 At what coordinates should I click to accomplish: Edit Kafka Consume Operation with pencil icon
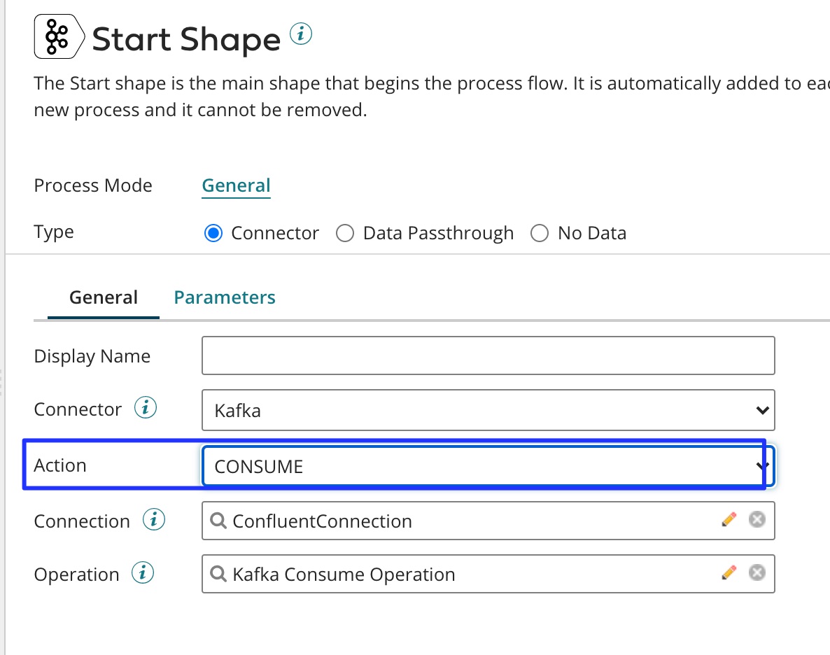729,573
